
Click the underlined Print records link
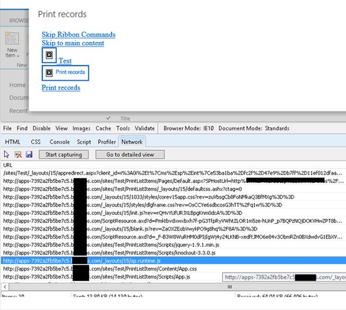coord(61,87)
